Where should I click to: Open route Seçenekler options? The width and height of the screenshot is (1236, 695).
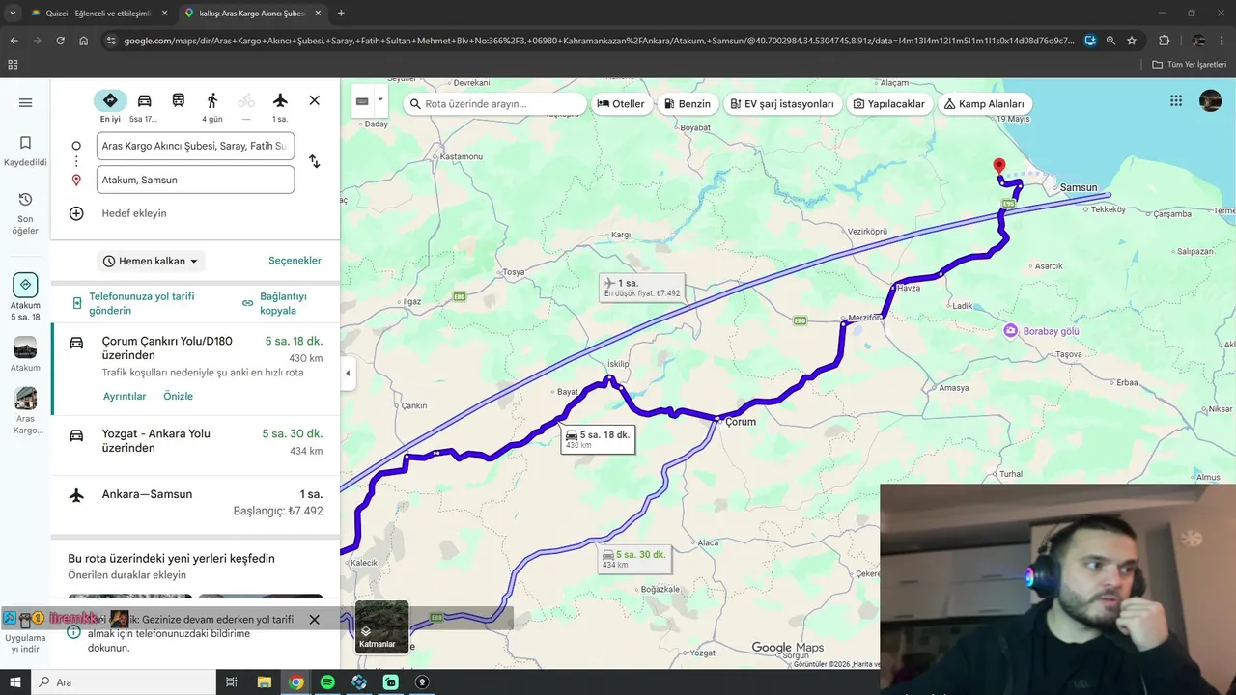point(295,261)
